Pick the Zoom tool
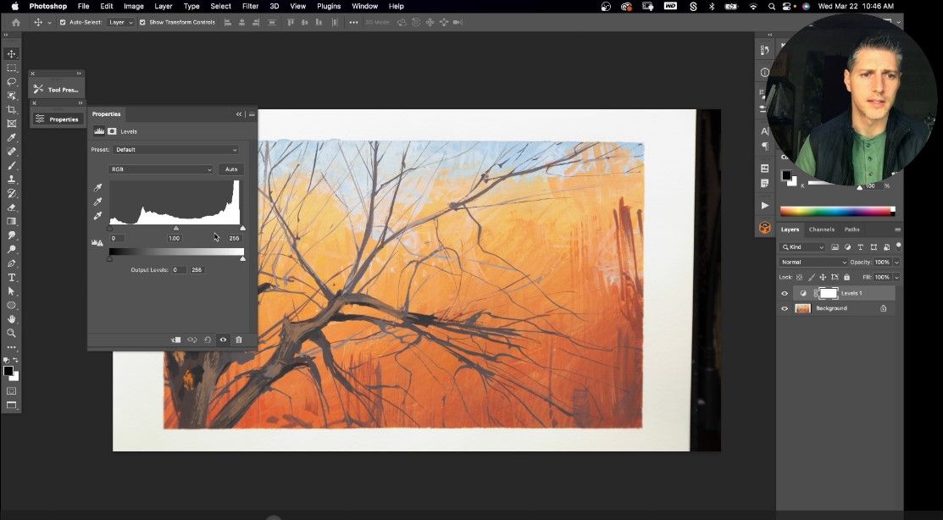 pyautogui.click(x=12, y=334)
